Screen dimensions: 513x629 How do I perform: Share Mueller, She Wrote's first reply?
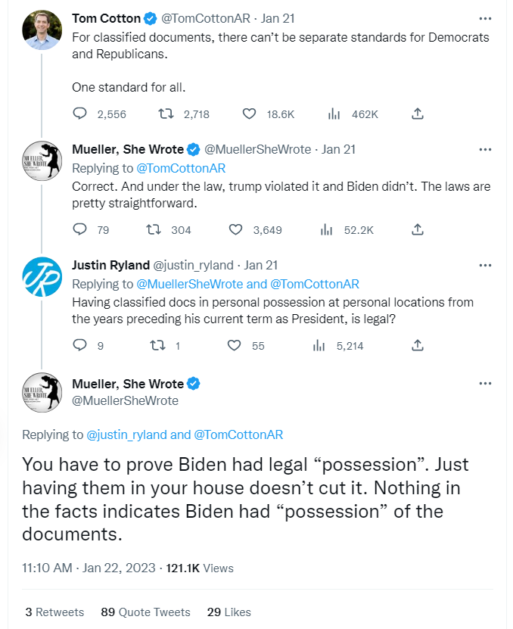(417, 229)
